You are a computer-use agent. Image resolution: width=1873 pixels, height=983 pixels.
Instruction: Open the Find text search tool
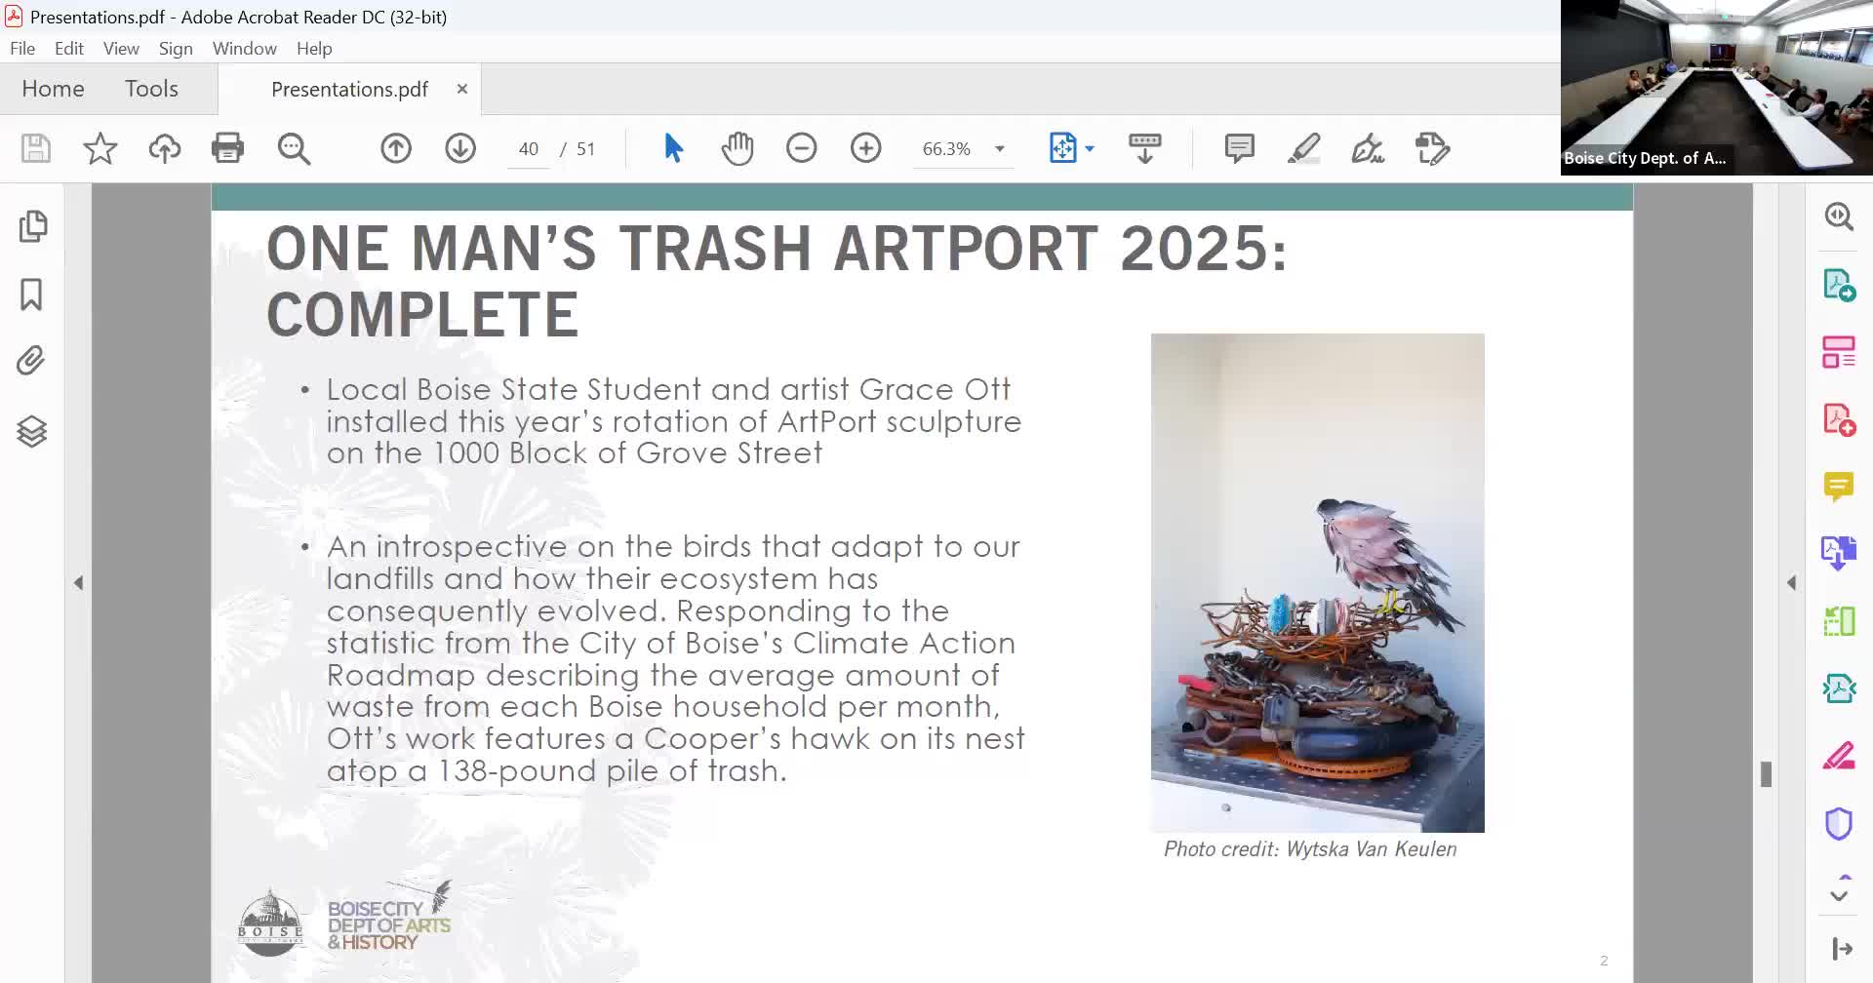(294, 148)
